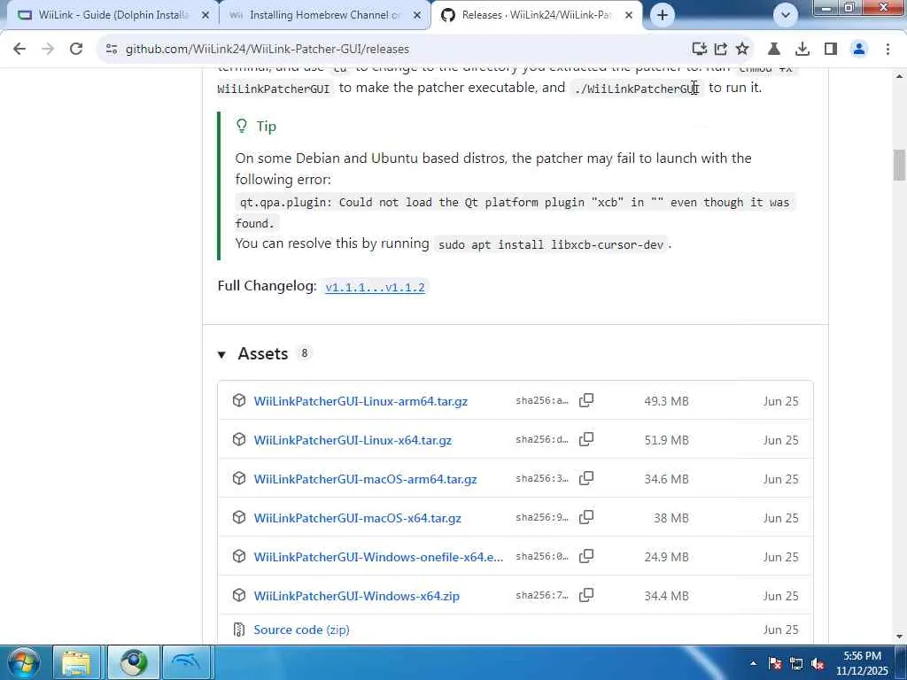Show hidden system tray icons

click(x=753, y=664)
